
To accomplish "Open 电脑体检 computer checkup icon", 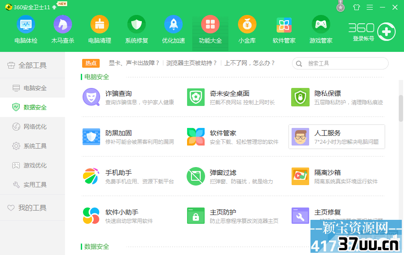I will tap(26, 25).
